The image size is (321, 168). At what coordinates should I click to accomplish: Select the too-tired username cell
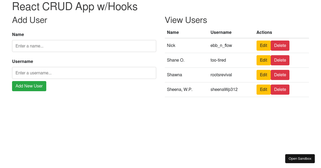coord(218,60)
